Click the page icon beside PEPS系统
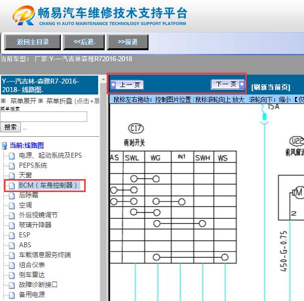The image size is (304, 301). 12,166
